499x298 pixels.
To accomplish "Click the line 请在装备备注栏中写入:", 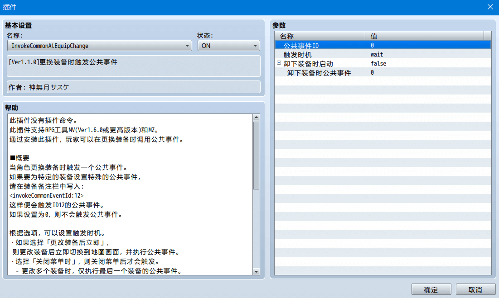I will coord(47,186).
